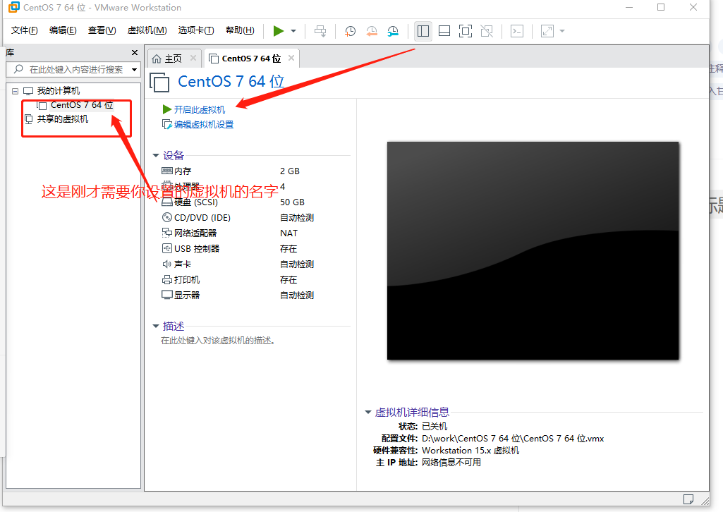Close the CentOS 7 64 位 tab
Viewport: 723px width, 512px height.
[291, 58]
